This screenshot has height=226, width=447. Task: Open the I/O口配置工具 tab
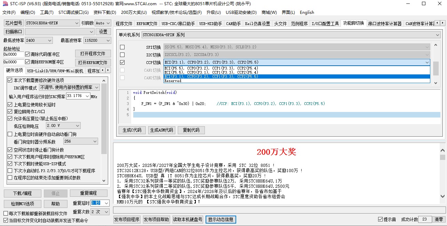(x=325, y=24)
